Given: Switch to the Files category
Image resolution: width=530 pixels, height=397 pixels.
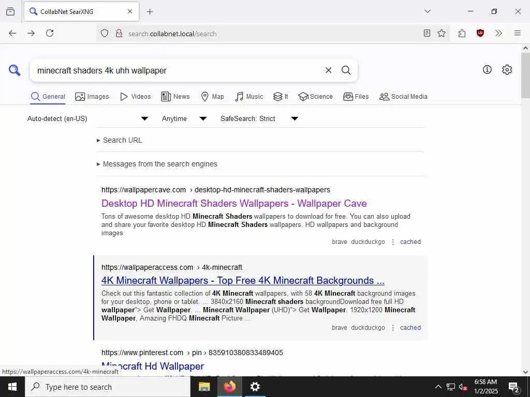Looking at the screenshot, I should click(356, 97).
